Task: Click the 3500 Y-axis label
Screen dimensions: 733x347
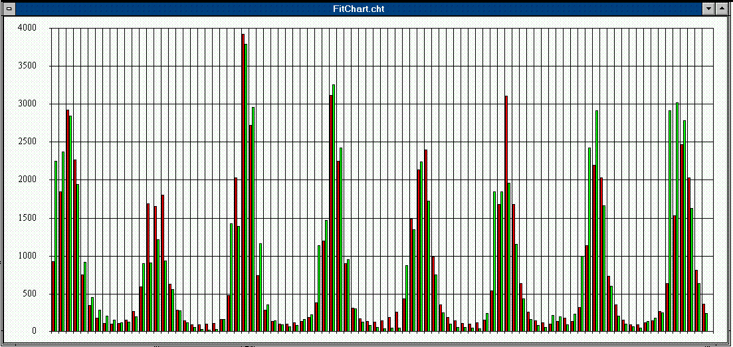Action: [x=27, y=66]
